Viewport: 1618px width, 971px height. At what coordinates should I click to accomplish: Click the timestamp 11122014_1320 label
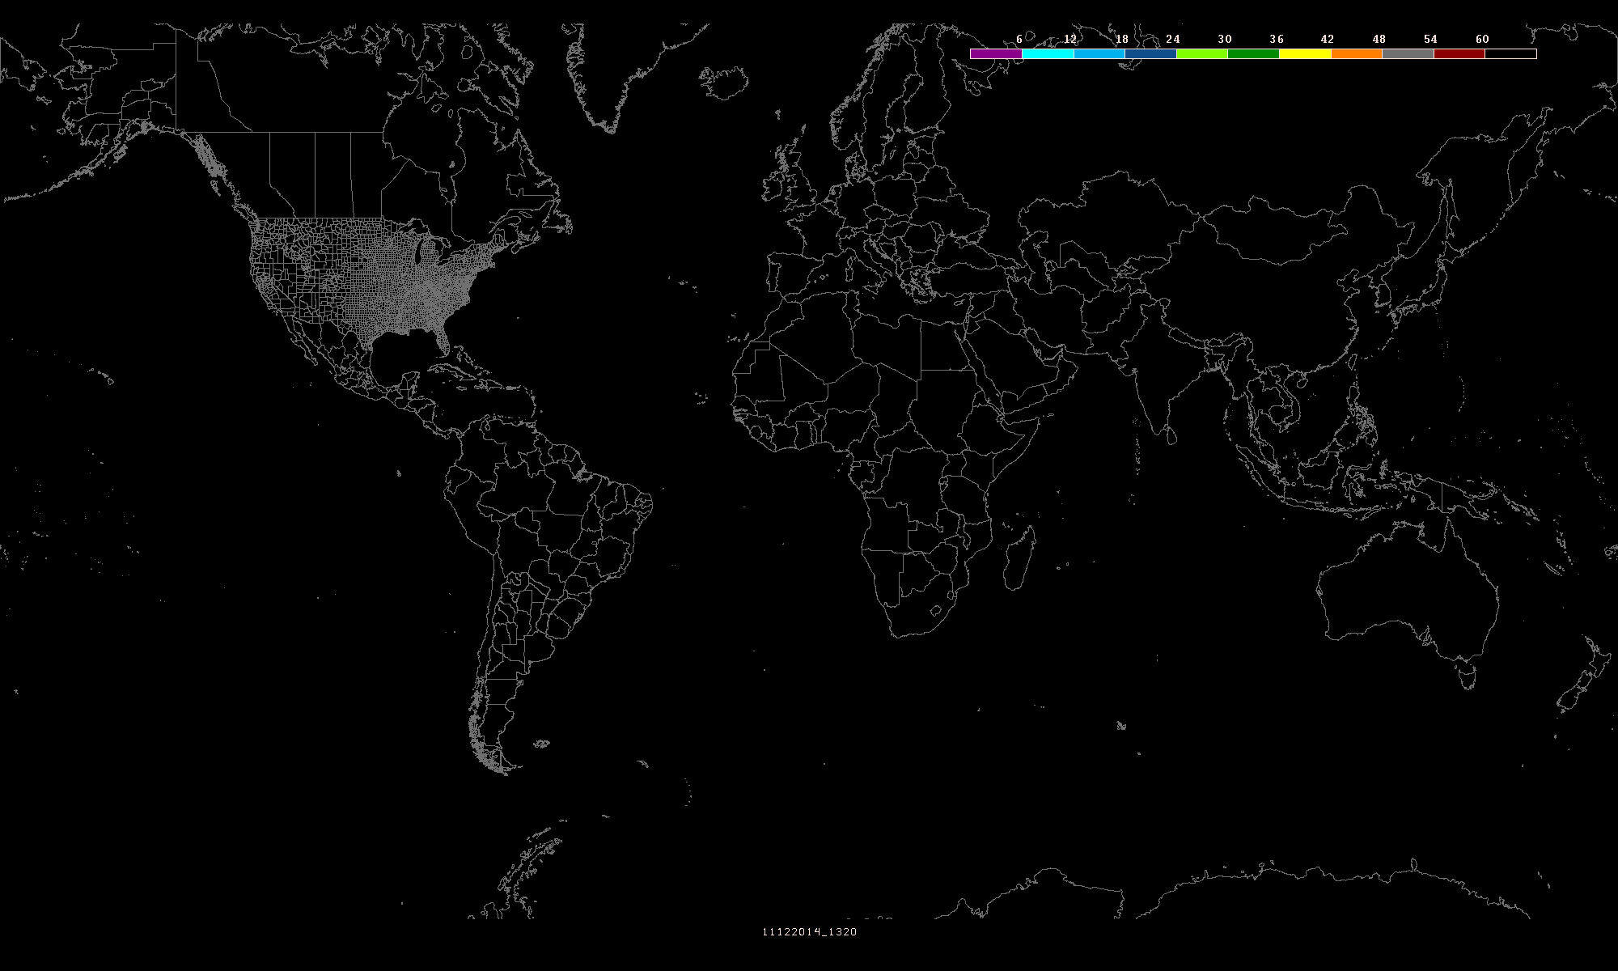click(x=809, y=932)
